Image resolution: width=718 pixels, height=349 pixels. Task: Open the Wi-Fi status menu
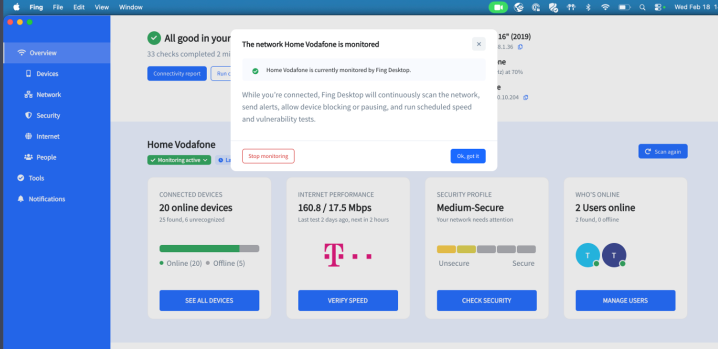pyautogui.click(x=605, y=7)
